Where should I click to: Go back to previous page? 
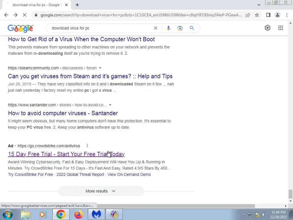tap(6, 15)
